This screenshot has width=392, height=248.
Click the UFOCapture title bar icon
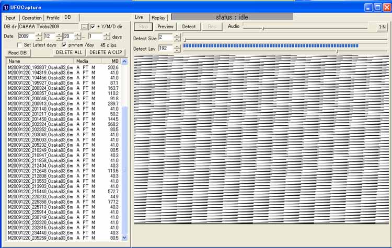[6, 7]
